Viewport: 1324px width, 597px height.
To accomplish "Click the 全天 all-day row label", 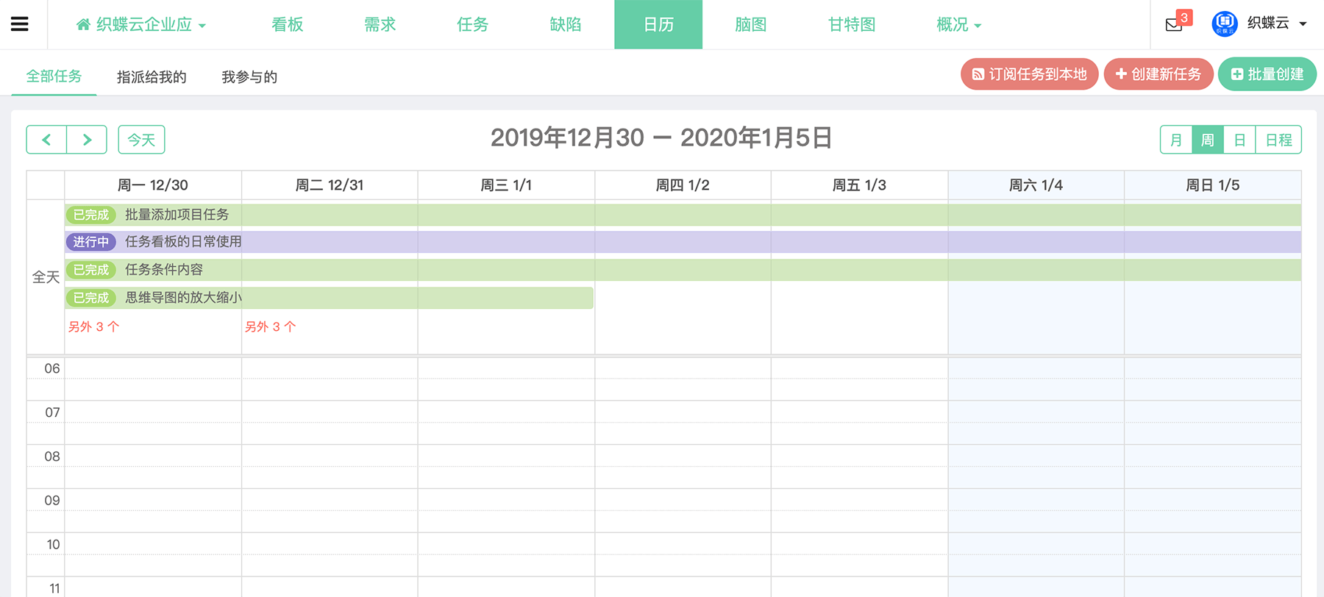I will coord(46,277).
